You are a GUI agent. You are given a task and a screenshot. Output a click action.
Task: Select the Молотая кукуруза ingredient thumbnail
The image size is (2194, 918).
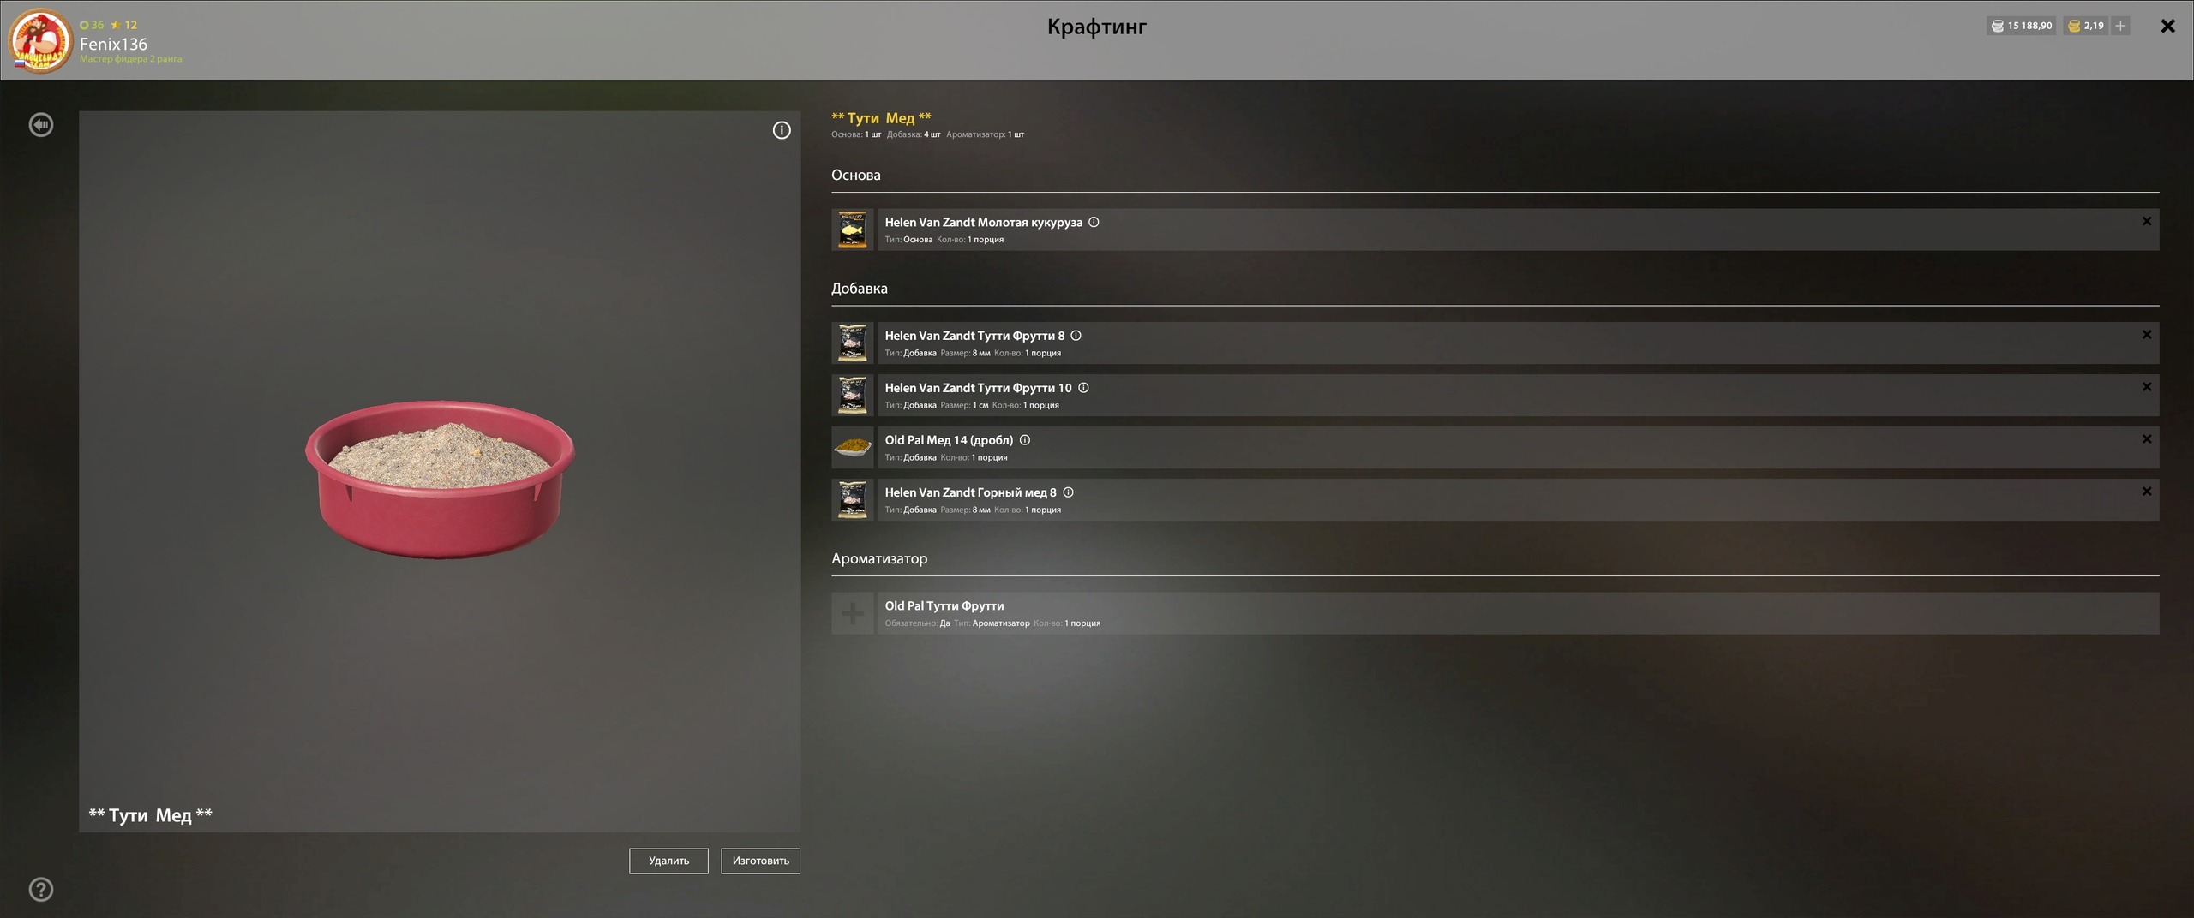point(852,229)
